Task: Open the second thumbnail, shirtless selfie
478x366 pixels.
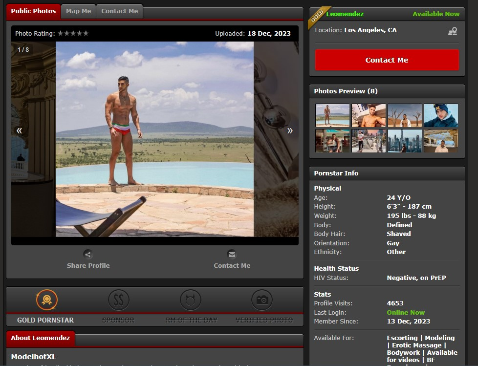Action: click(x=369, y=115)
